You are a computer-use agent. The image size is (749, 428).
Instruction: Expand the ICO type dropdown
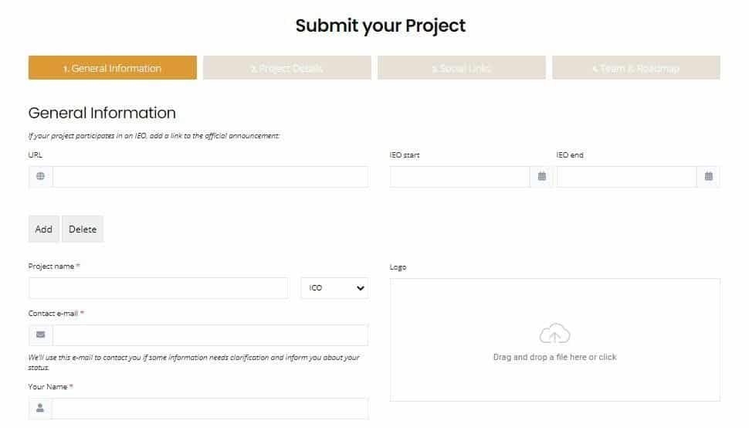(x=334, y=288)
